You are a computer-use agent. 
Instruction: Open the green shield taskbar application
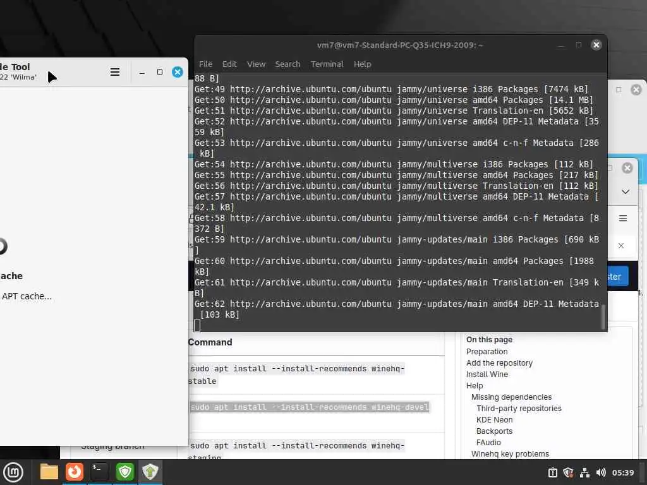tap(124, 472)
